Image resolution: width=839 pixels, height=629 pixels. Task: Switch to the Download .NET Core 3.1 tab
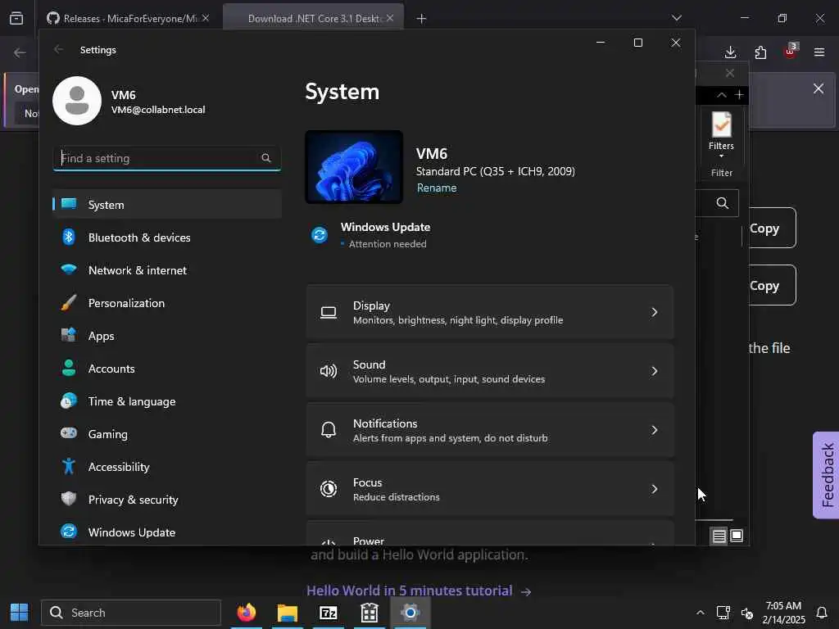pos(314,19)
